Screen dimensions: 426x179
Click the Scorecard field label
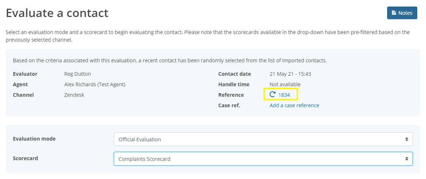pos(25,158)
